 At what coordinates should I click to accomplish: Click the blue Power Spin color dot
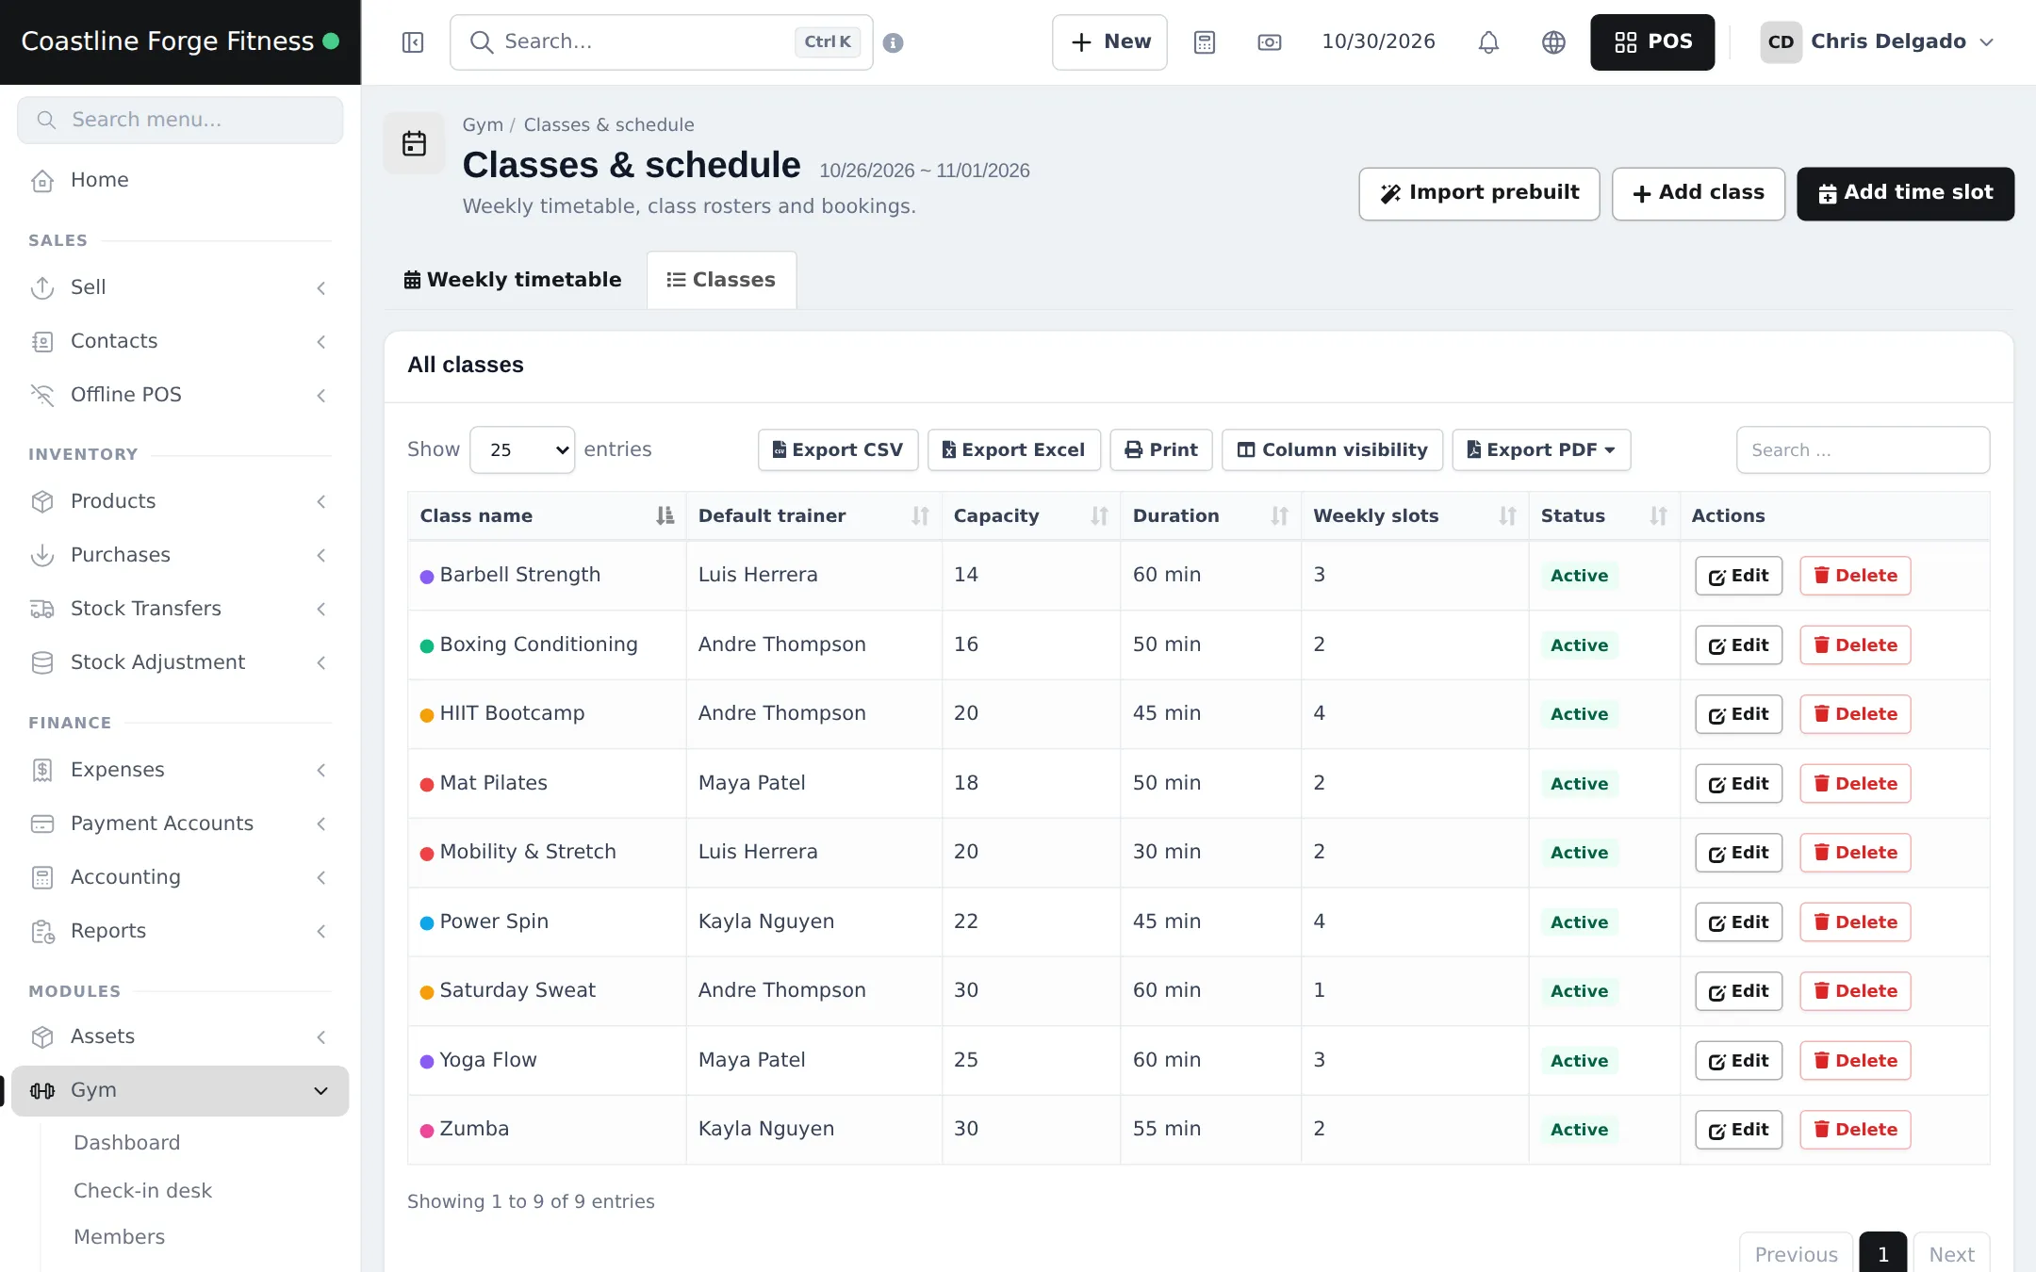pyautogui.click(x=427, y=922)
